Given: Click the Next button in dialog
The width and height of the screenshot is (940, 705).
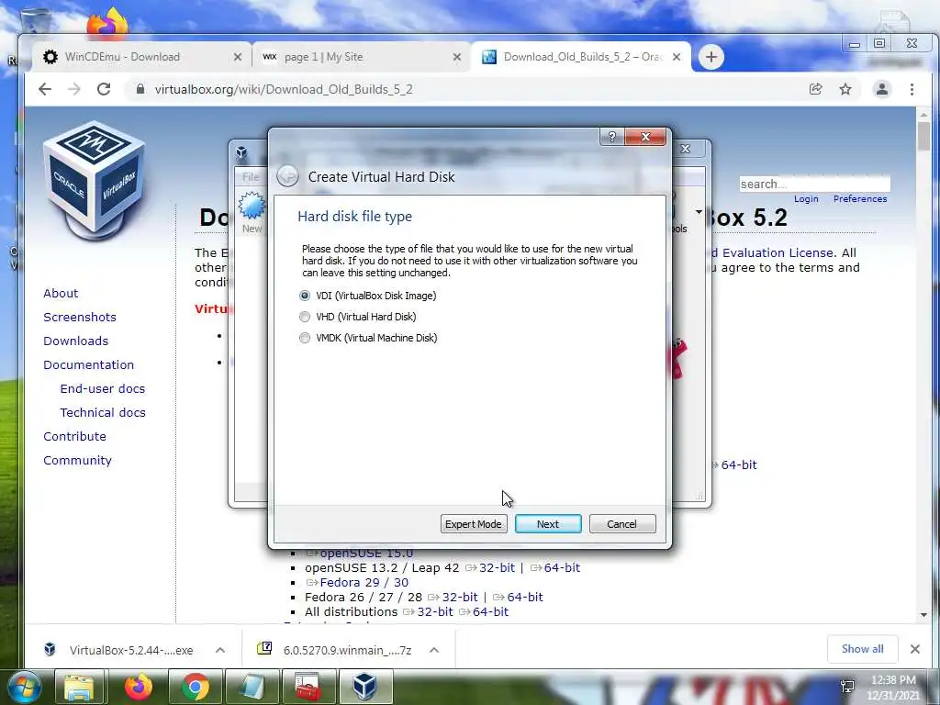Looking at the screenshot, I should click(548, 524).
